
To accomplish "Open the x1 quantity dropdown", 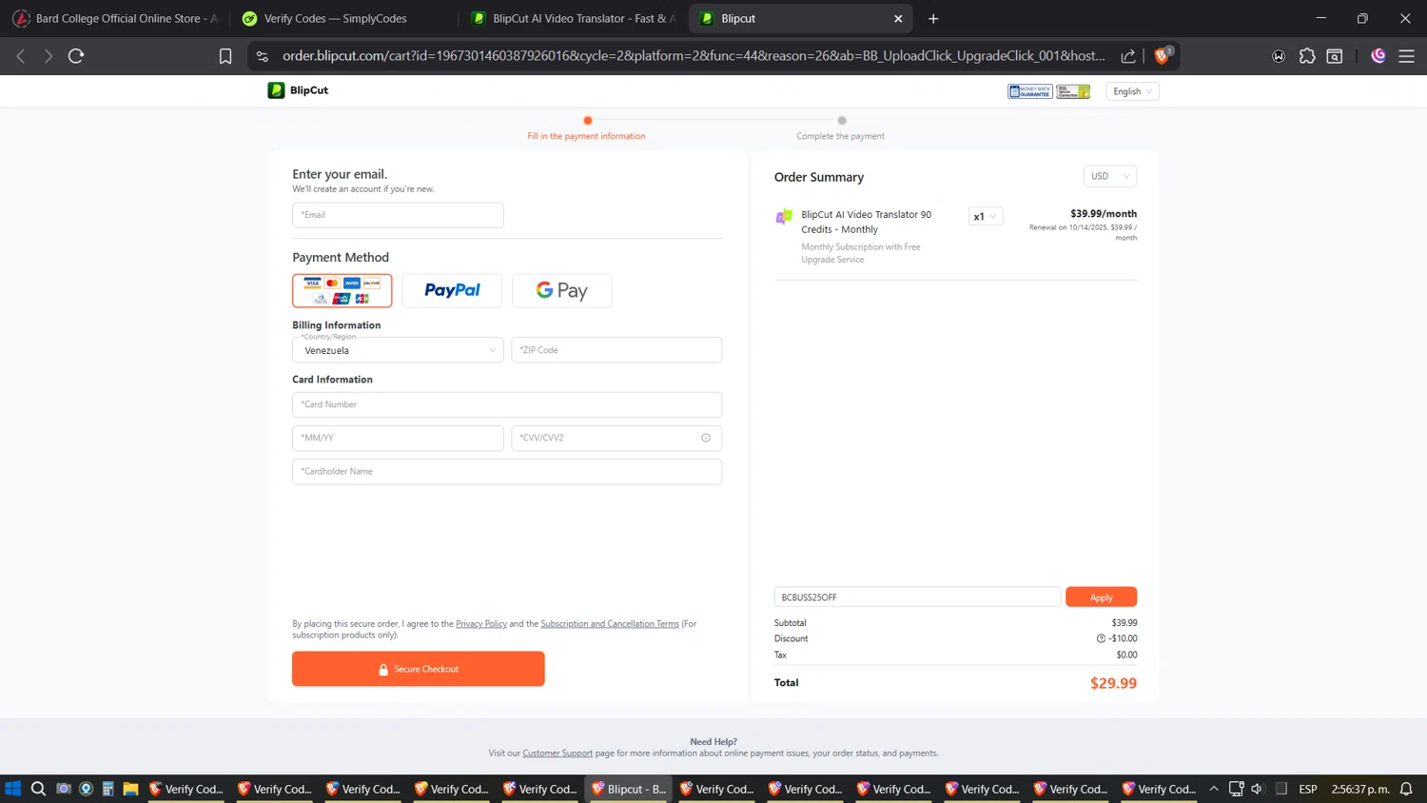I will [985, 217].
